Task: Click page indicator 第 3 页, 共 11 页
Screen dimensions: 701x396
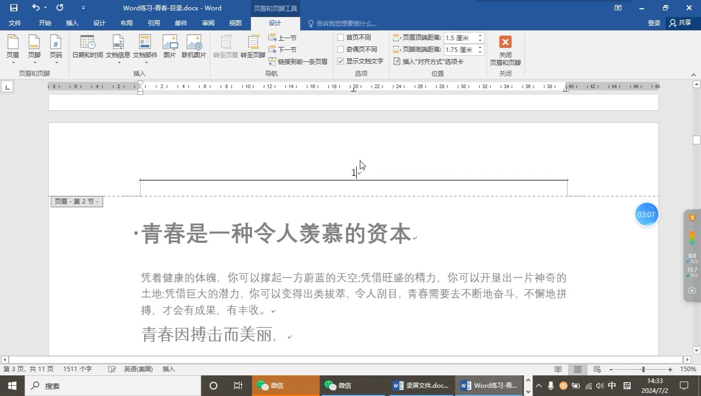Action: click(x=28, y=369)
